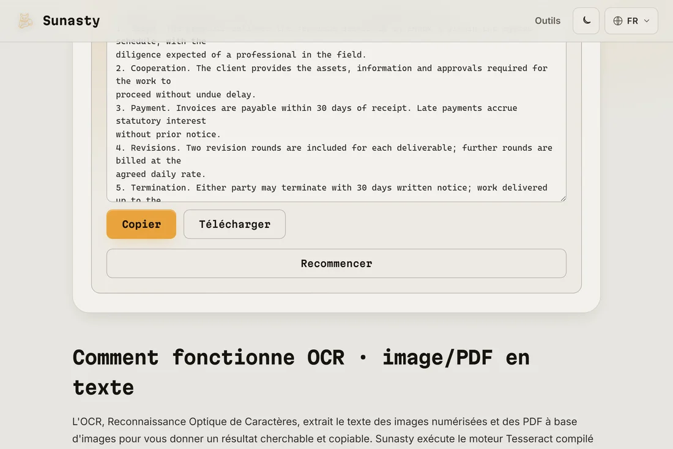
Task: Click heading "Comment fonctionne OCR"
Action: click(x=301, y=372)
